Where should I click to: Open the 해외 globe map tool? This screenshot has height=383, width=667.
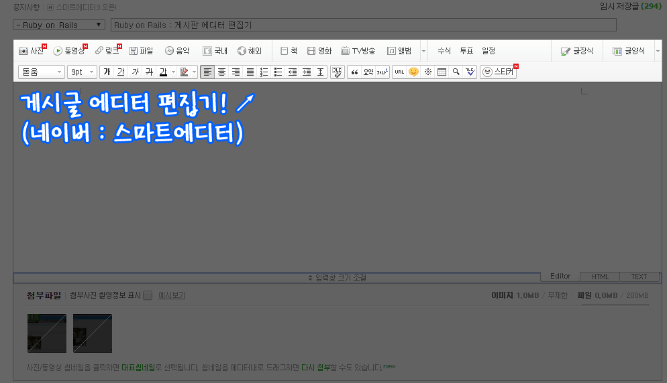coord(250,50)
